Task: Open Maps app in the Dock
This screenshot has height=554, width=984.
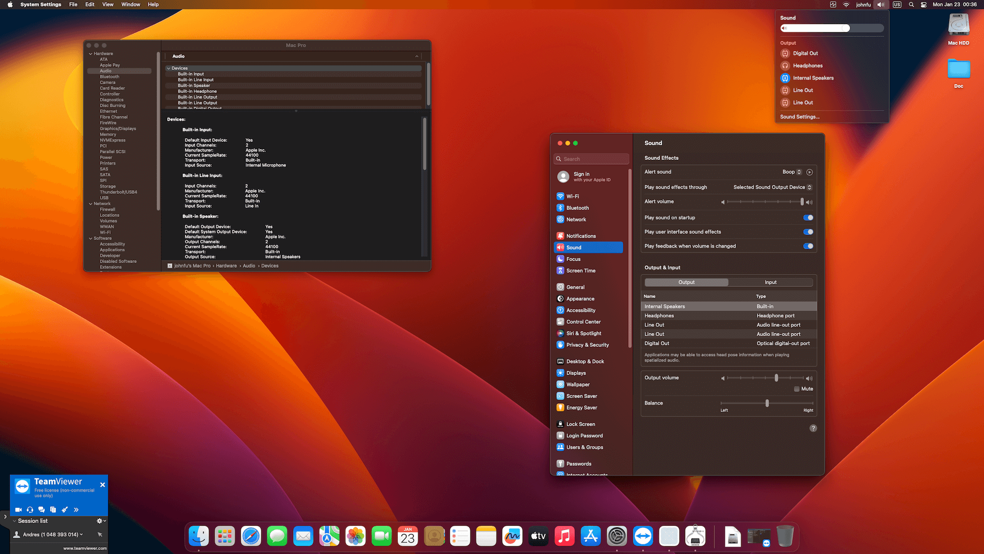Action: [330, 537]
